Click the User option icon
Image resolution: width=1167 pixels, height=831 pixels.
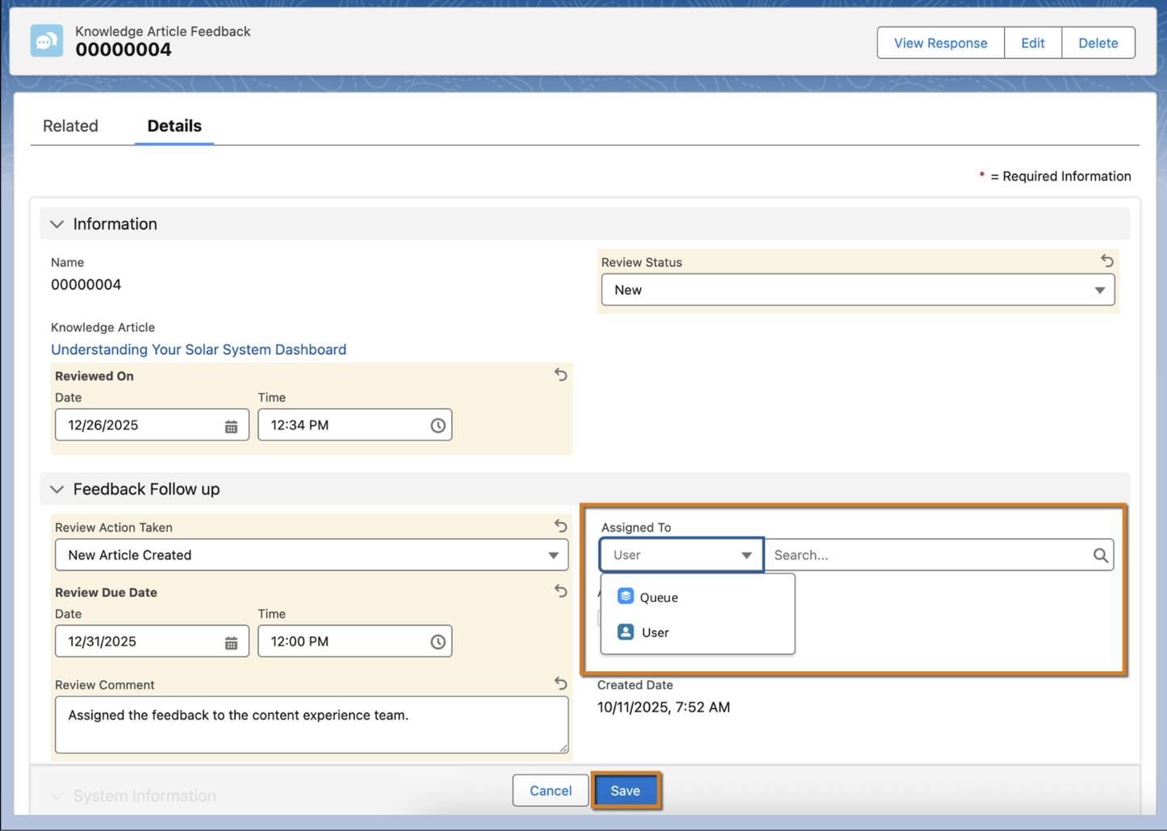625,632
